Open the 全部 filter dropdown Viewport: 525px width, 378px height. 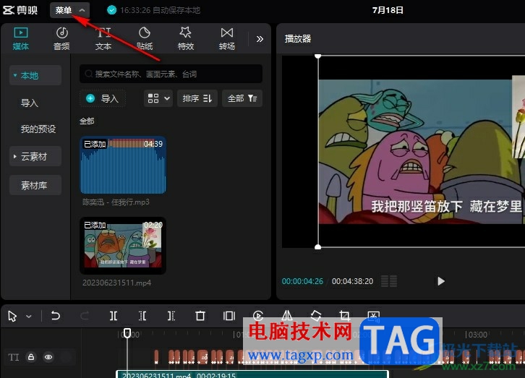tap(242, 98)
